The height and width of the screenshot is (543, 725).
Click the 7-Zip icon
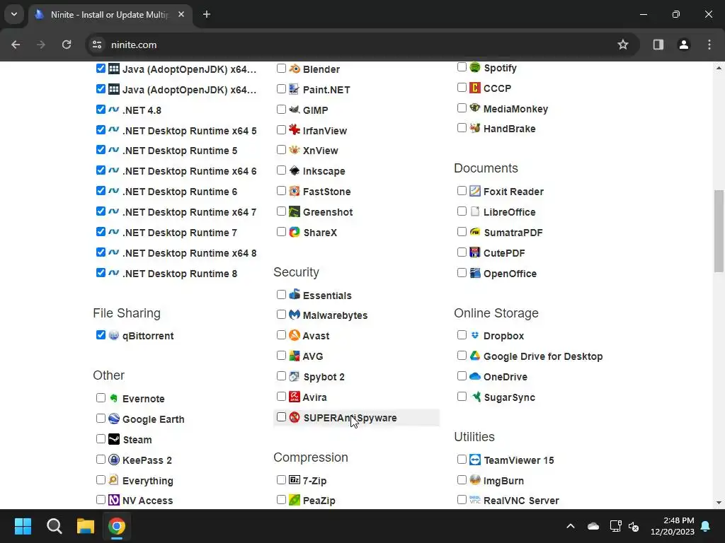click(295, 480)
